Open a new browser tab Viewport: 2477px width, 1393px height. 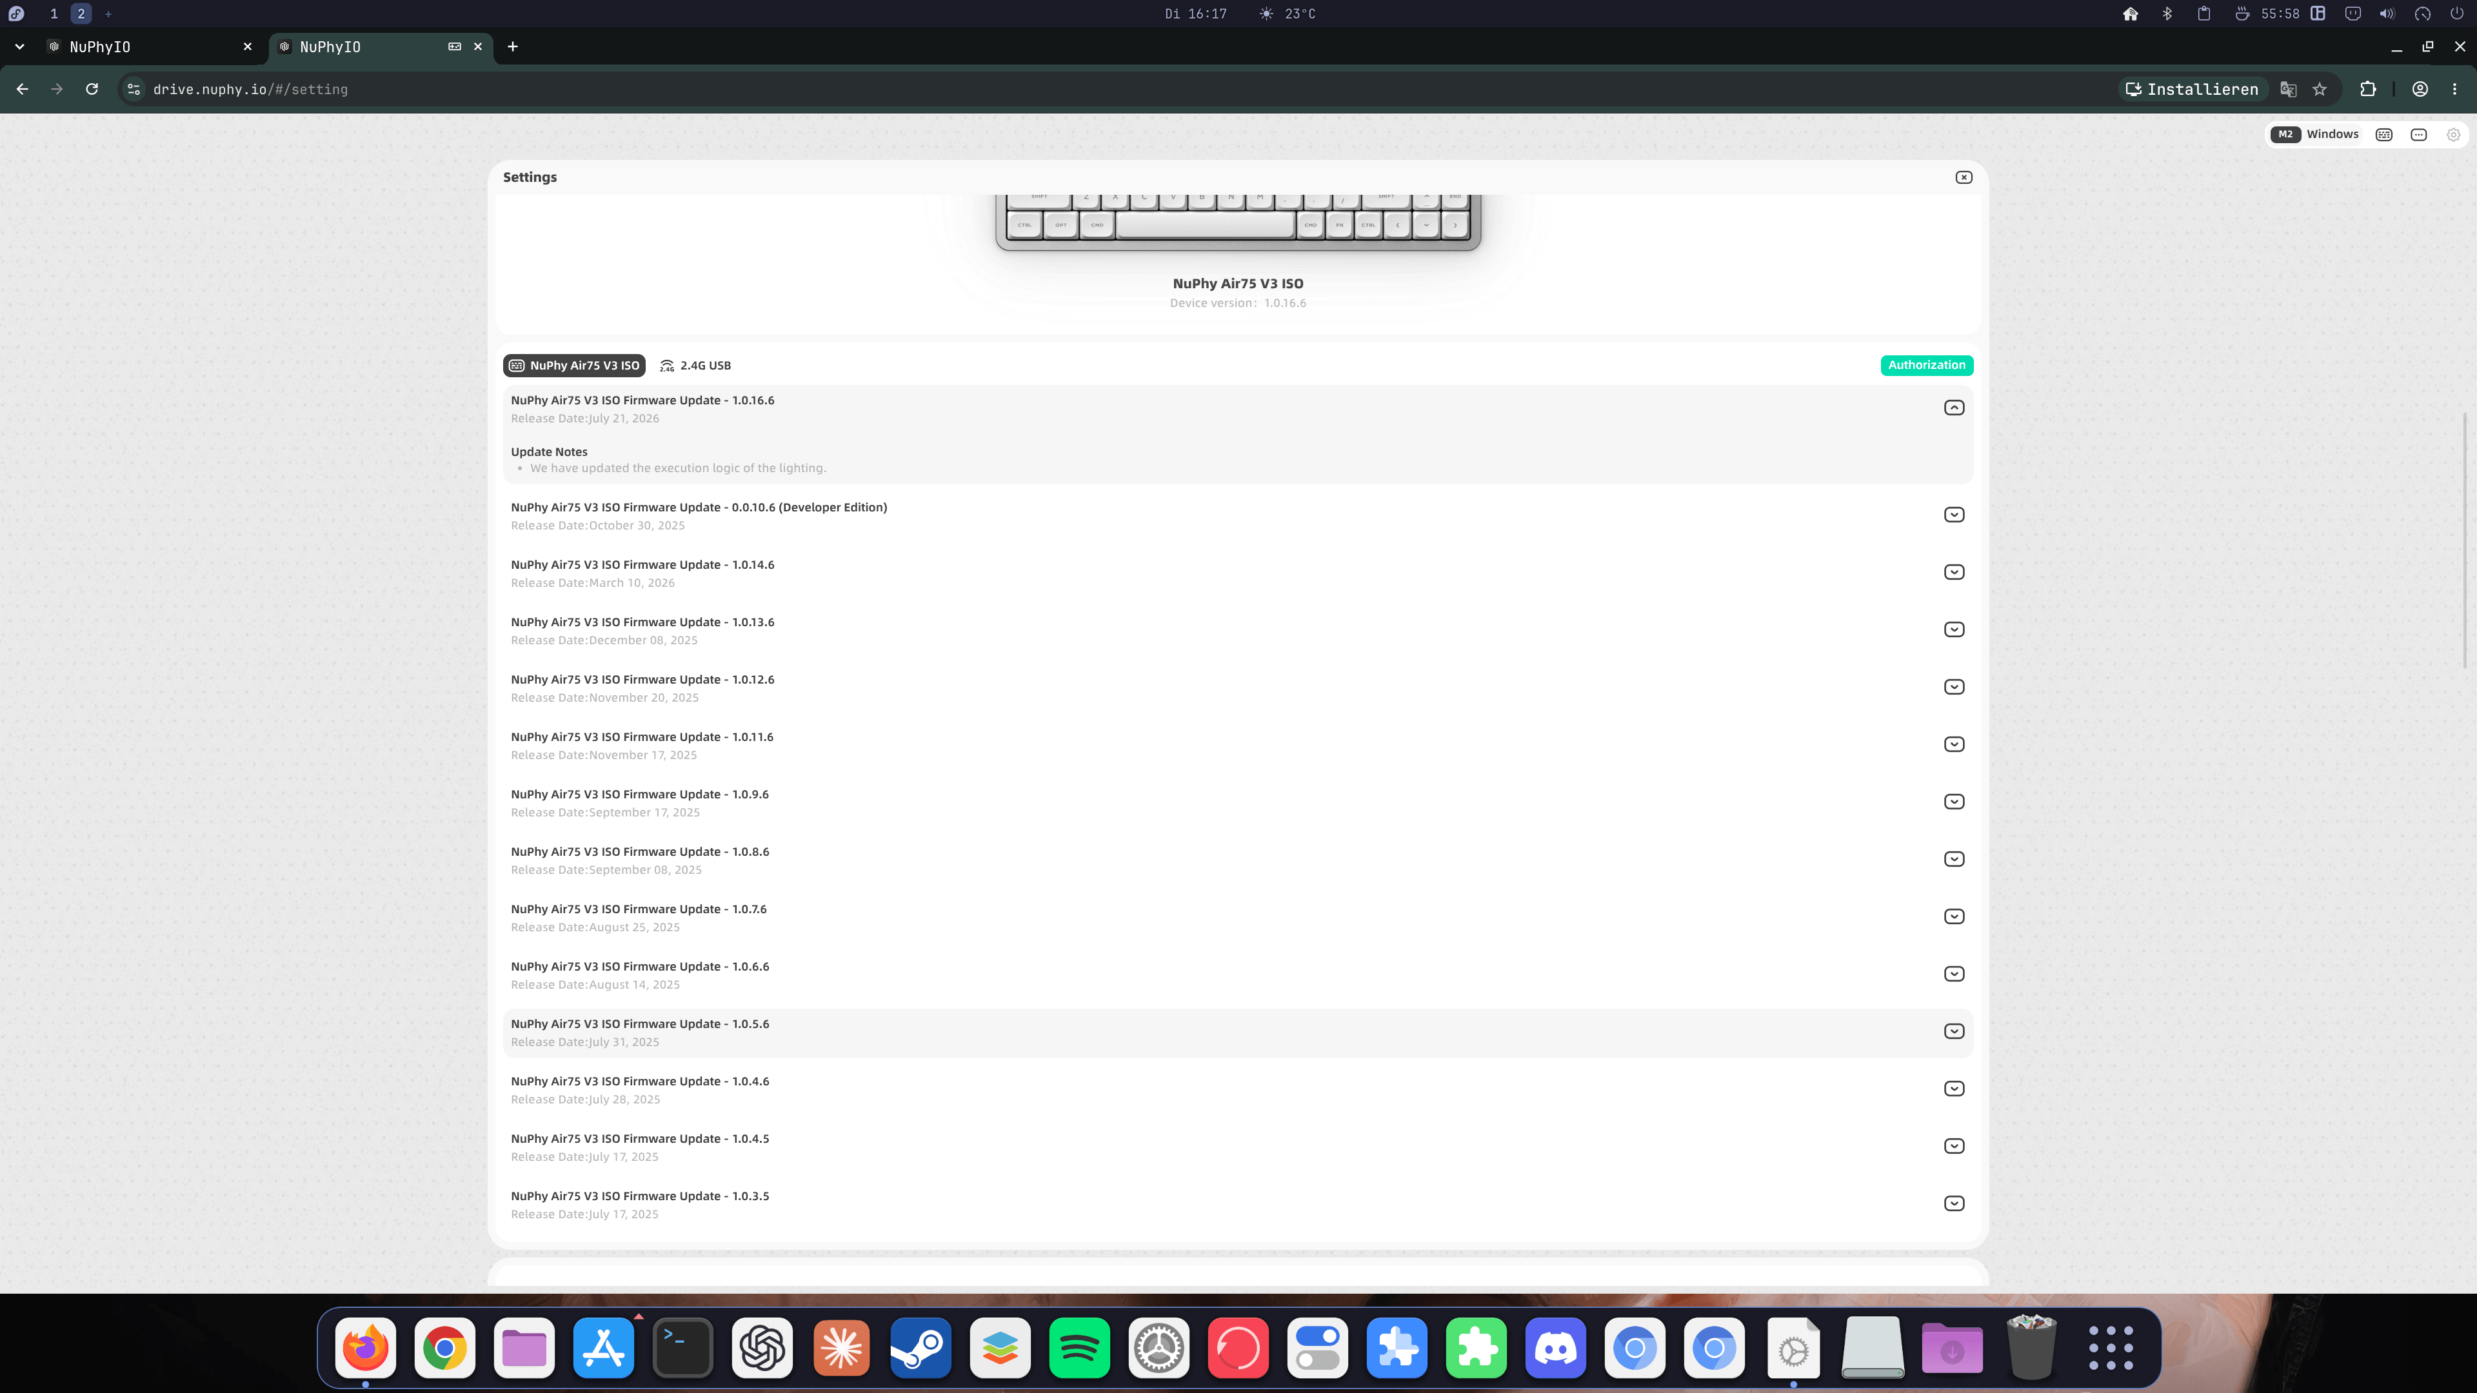click(x=513, y=47)
